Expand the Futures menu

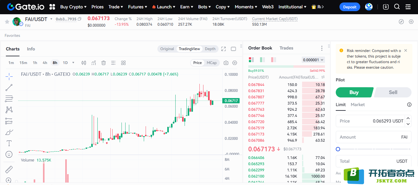point(138,7)
